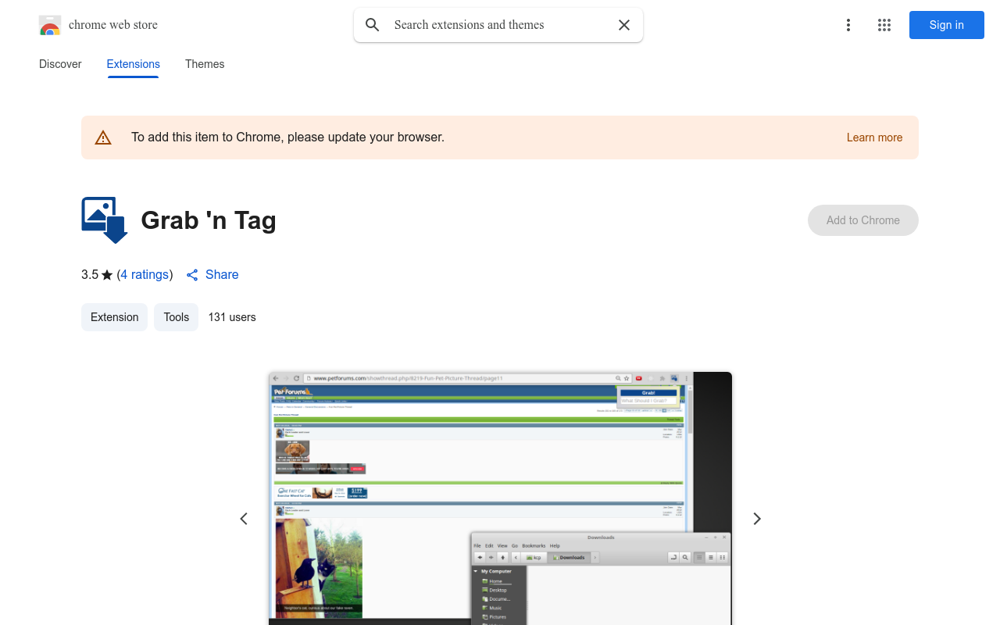Click the extension screenshot preview image
Image resolution: width=1000 pixels, height=625 pixels.
click(500, 498)
